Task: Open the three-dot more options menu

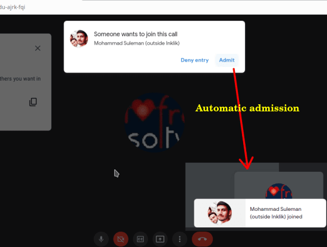Action: tap(180, 239)
